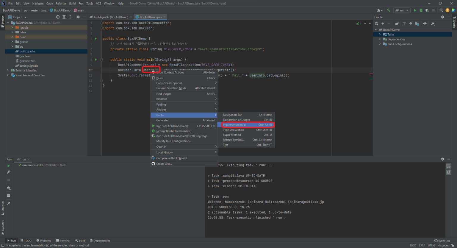Expand the Tasks node in the Gradle panel

pos(380,34)
